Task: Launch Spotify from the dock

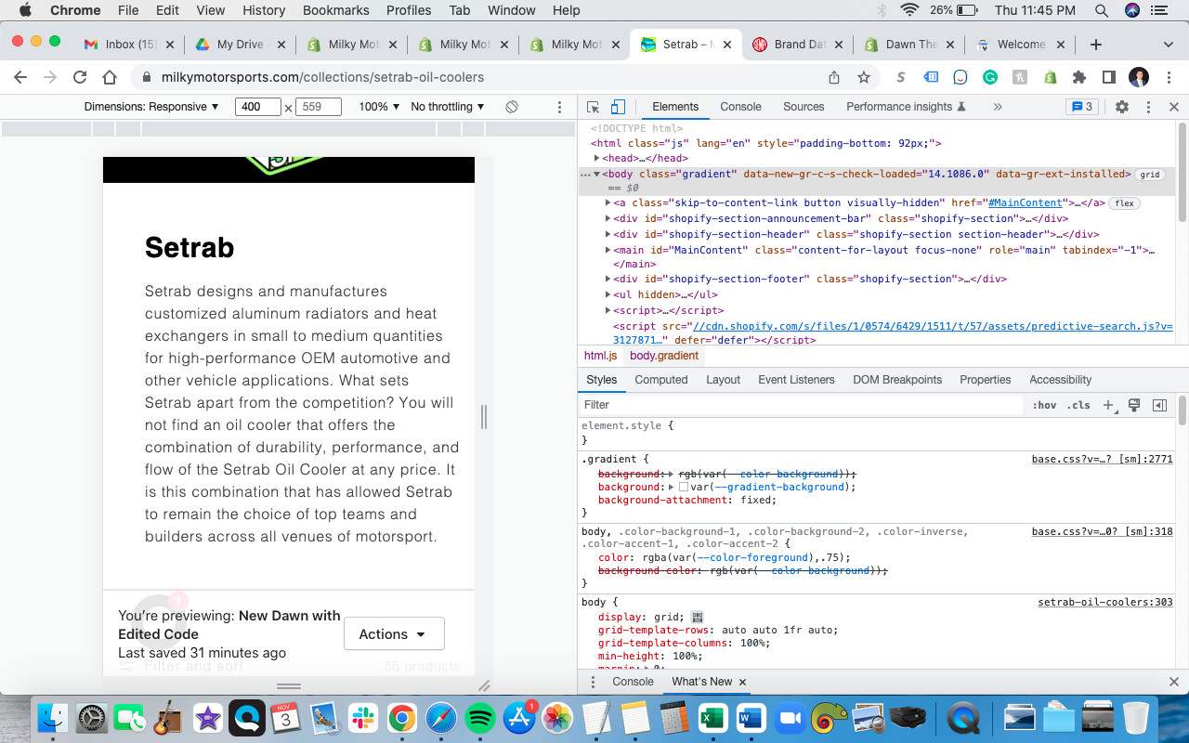Action: (x=479, y=718)
